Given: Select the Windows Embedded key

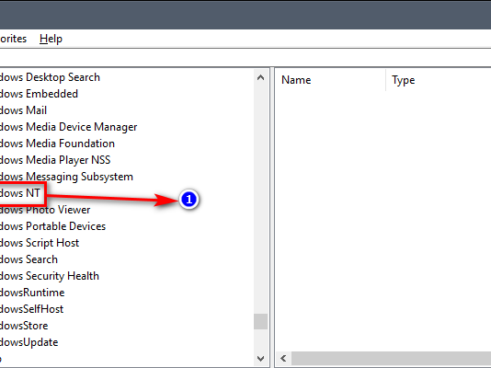Looking at the screenshot, I should point(39,94).
